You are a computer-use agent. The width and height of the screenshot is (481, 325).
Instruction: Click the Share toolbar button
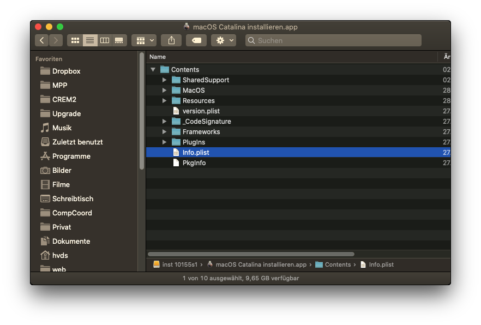coord(171,40)
